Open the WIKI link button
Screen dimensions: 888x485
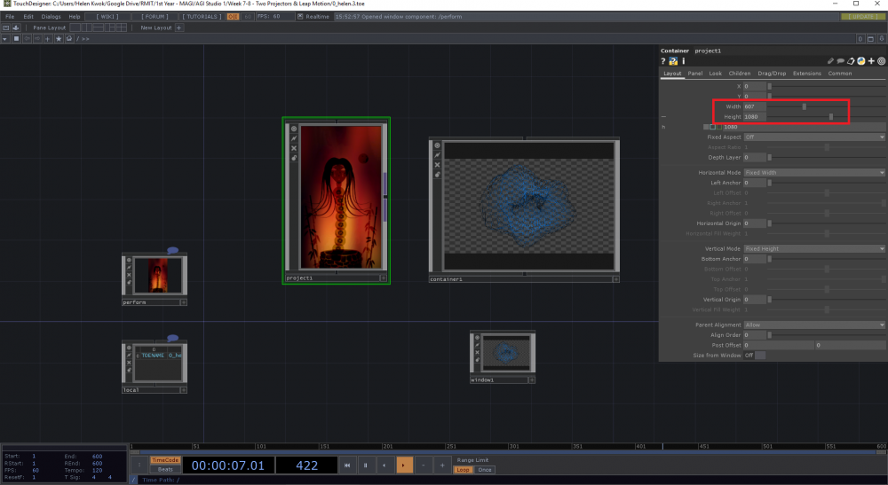pos(107,16)
